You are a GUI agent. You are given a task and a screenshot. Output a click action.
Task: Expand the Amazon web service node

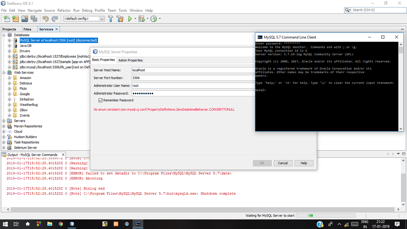click(9, 78)
